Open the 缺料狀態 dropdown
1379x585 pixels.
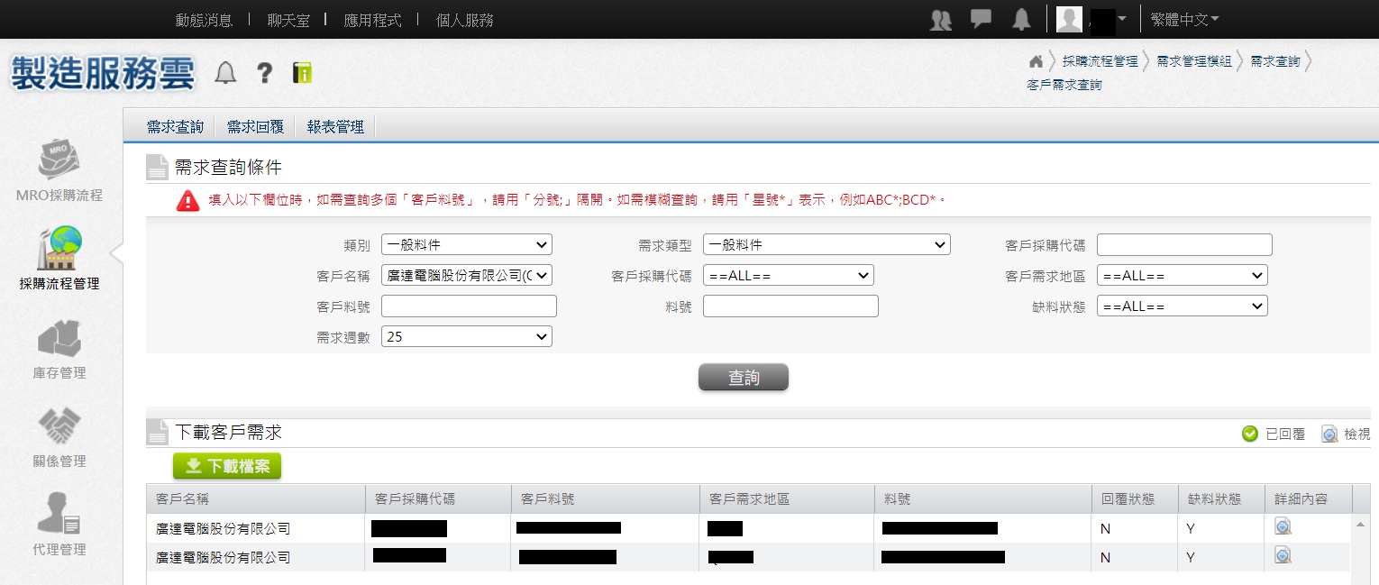tap(1182, 306)
